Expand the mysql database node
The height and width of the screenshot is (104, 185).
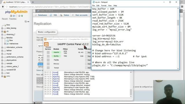[x=2, y=54]
